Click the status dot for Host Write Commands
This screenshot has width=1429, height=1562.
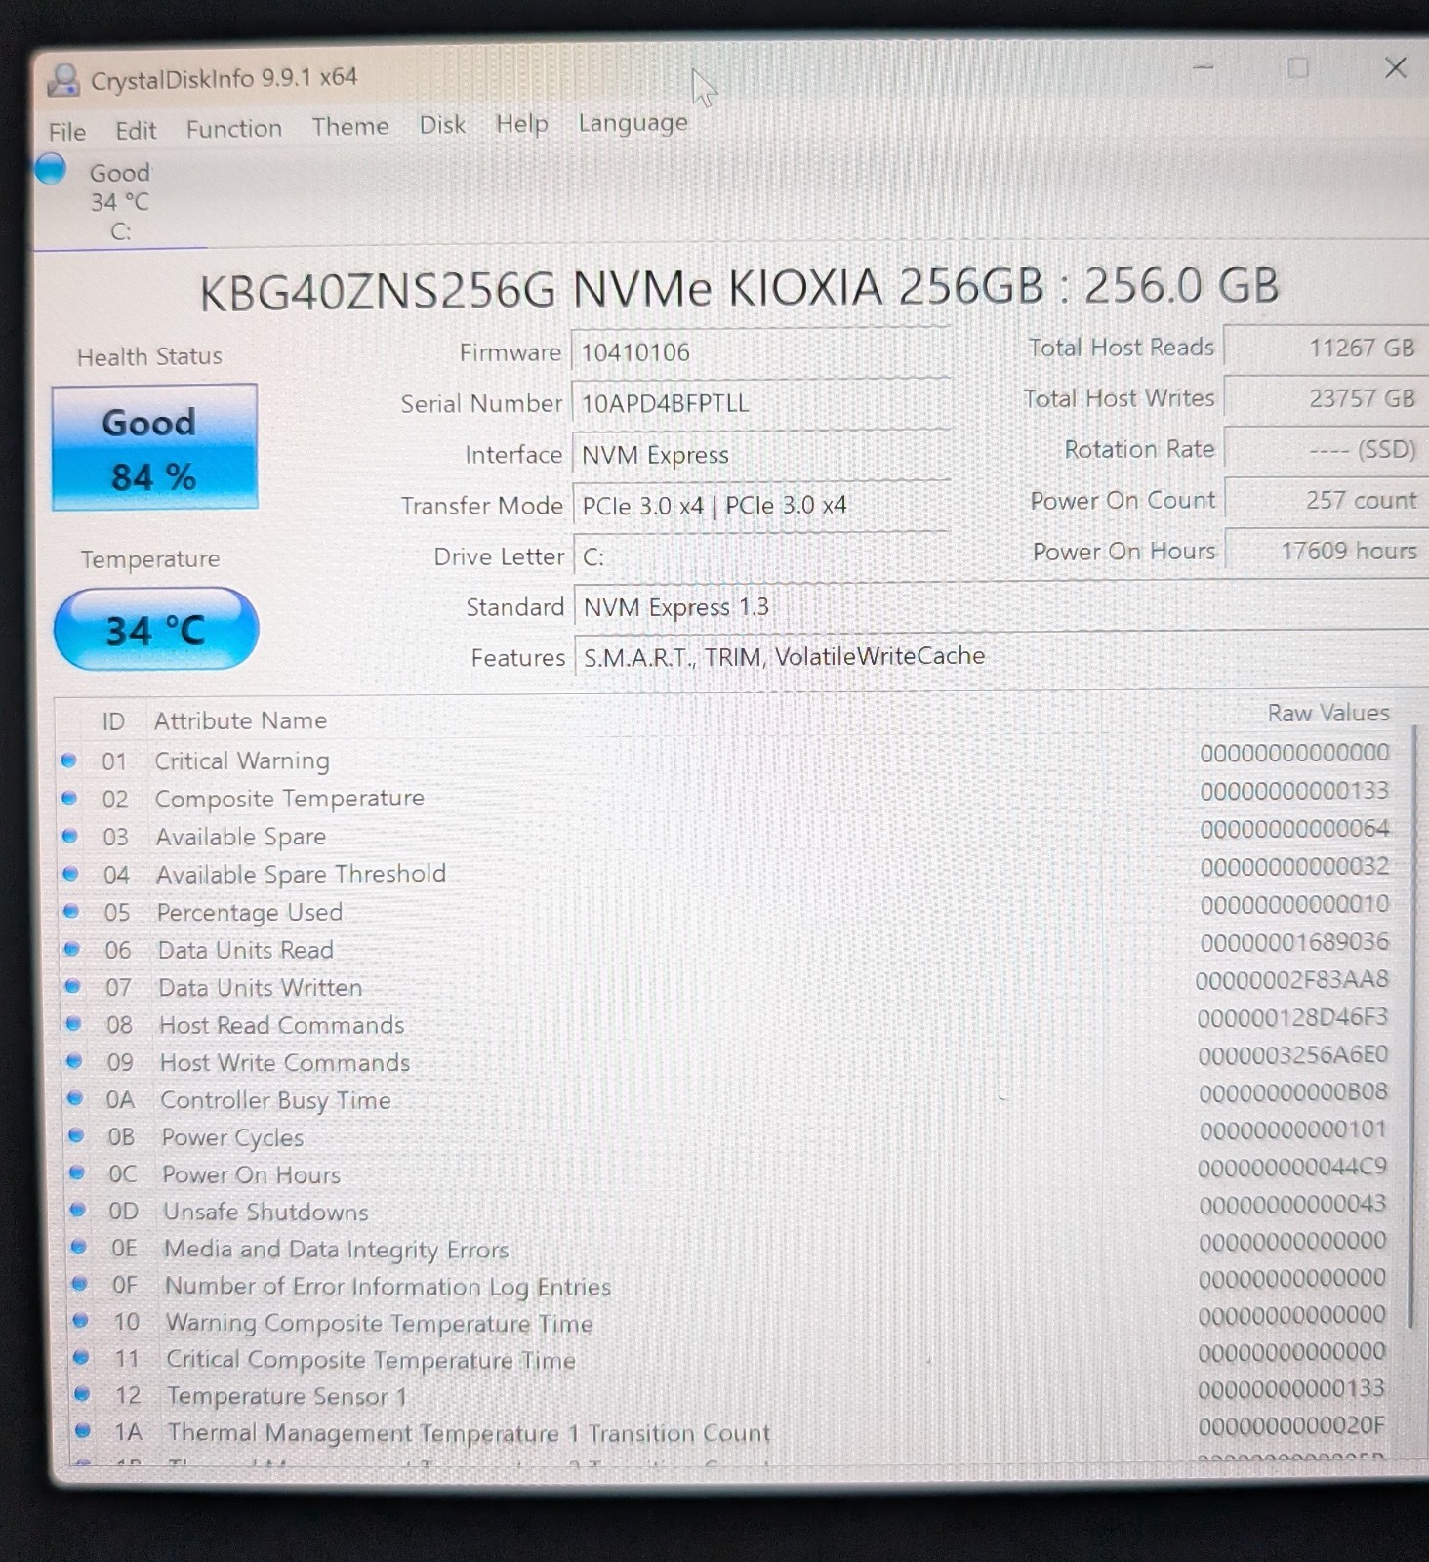point(74,1061)
